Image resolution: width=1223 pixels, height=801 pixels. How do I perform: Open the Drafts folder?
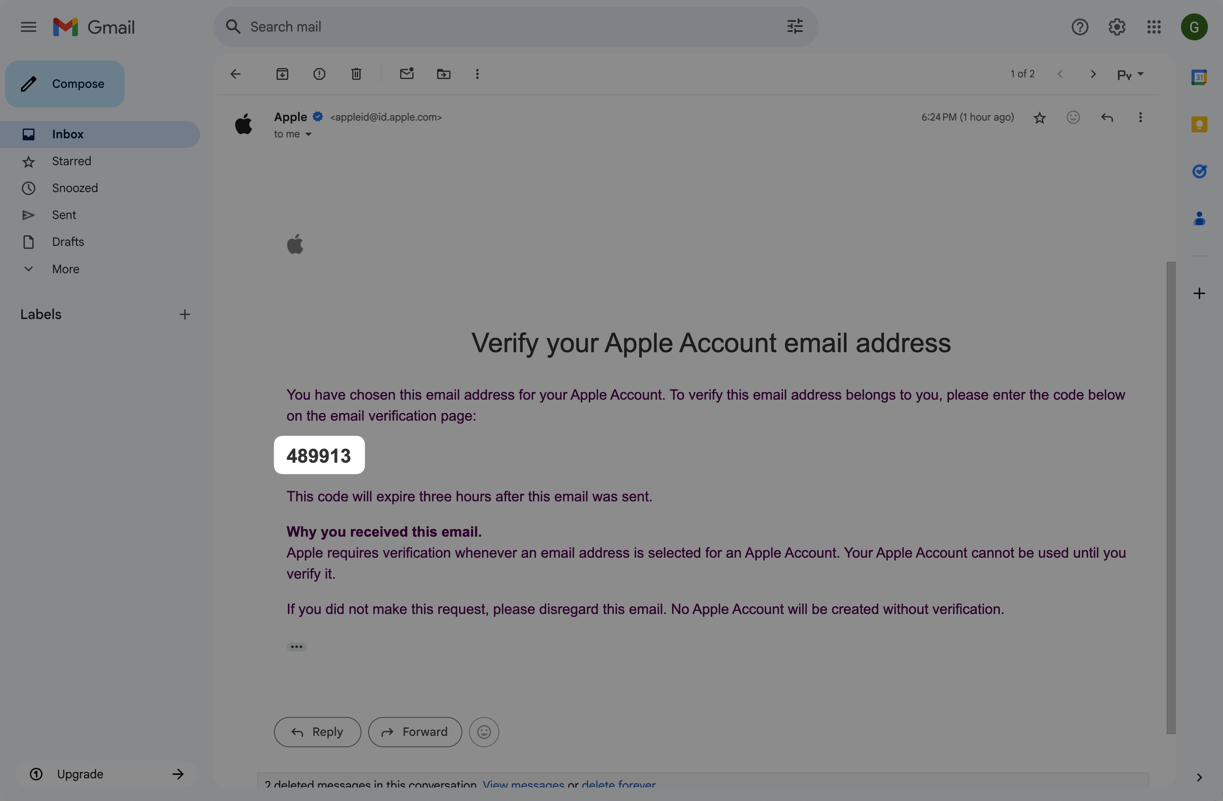(68, 242)
